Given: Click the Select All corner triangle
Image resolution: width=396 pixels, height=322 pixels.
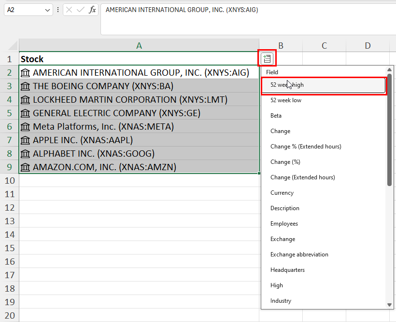Looking at the screenshot, I should (x=13, y=46).
